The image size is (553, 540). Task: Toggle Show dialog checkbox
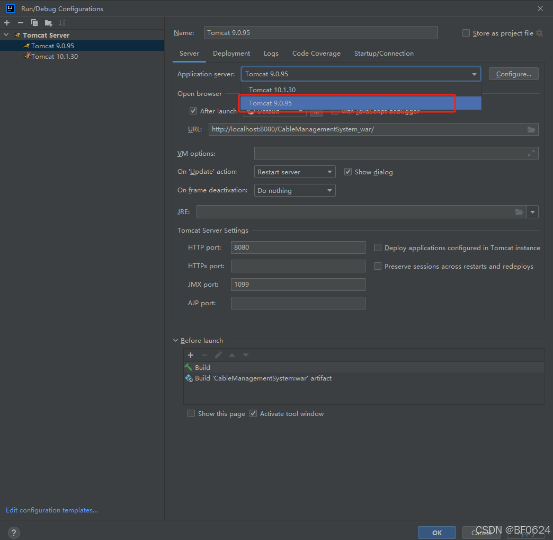tap(348, 172)
